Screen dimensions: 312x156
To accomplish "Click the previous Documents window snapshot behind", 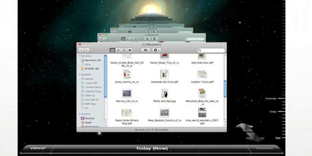I will [151, 37].
